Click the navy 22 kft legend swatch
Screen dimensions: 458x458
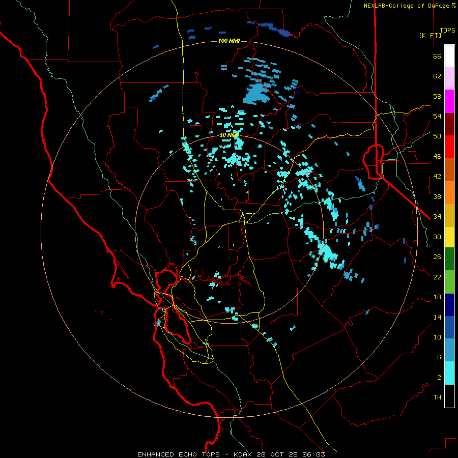point(449,305)
